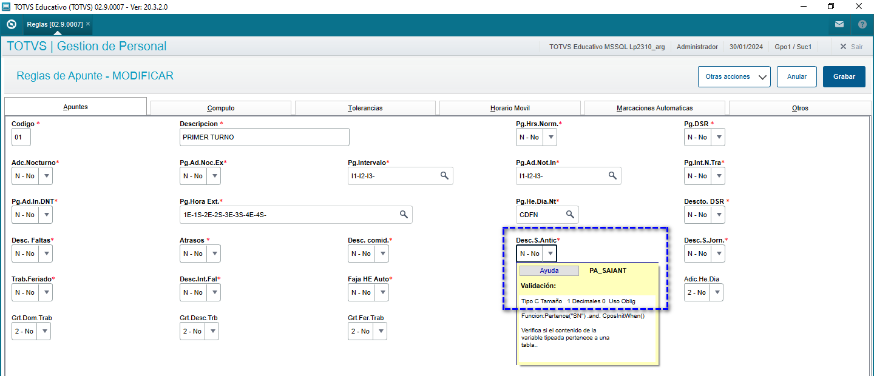Expand the Pg.Int.N.Tra dropdown
This screenshot has height=376, width=874.
click(718, 176)
